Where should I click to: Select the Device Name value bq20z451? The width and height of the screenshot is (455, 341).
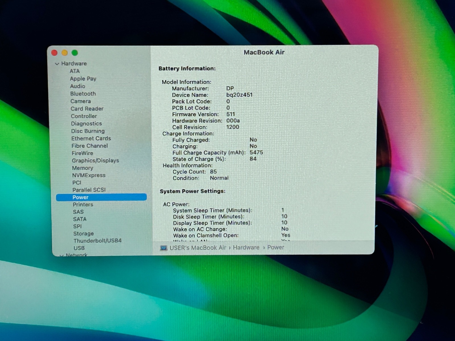[x=239, y=95]
